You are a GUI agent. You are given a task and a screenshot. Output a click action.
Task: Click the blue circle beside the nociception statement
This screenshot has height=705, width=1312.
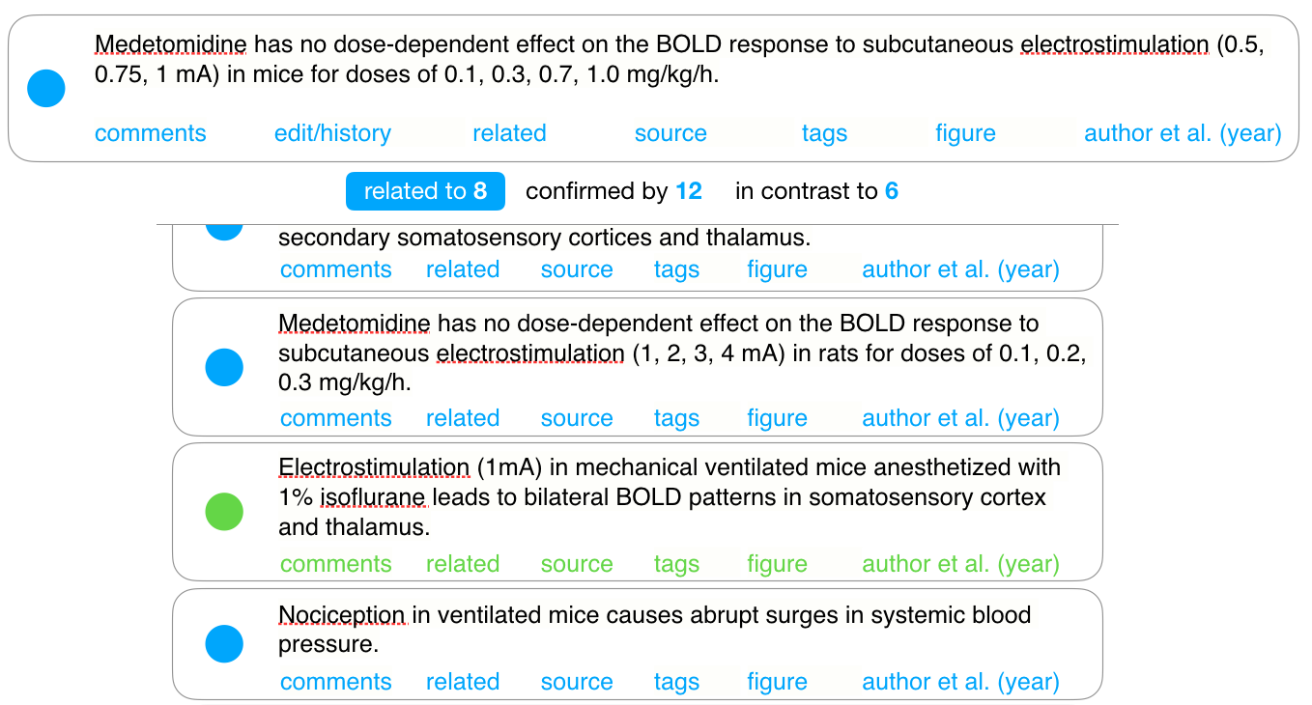tap(224, 643)
